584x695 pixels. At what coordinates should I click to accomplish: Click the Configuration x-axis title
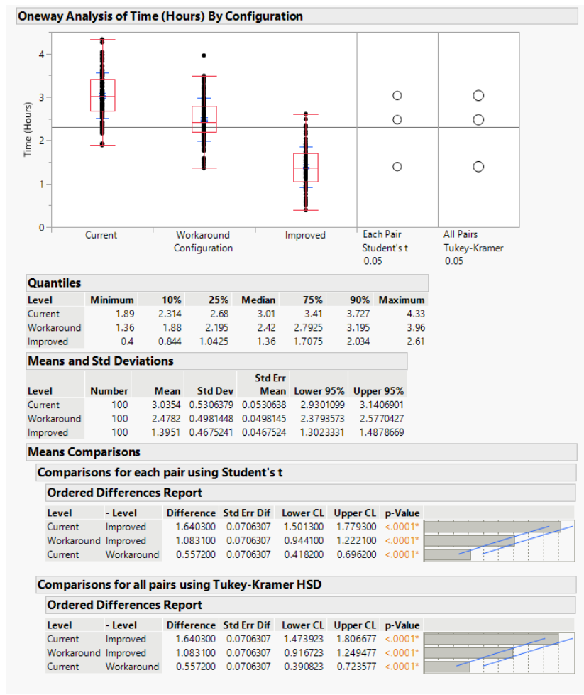click(x=203, y=248)
